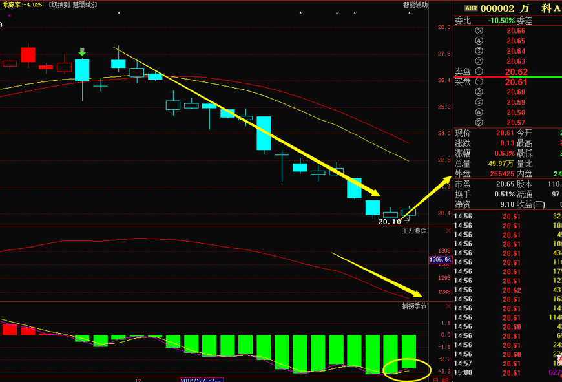Click the circled 5 icon next to 20.66

tap(479, 30)
